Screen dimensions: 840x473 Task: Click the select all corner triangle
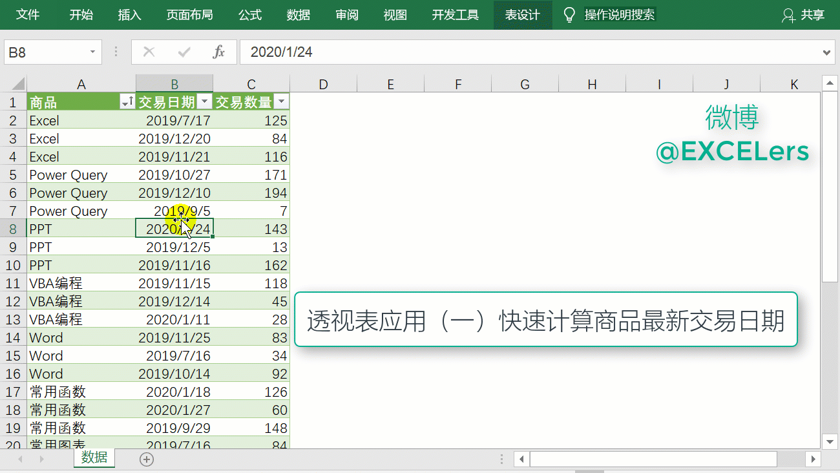(17, 84)
